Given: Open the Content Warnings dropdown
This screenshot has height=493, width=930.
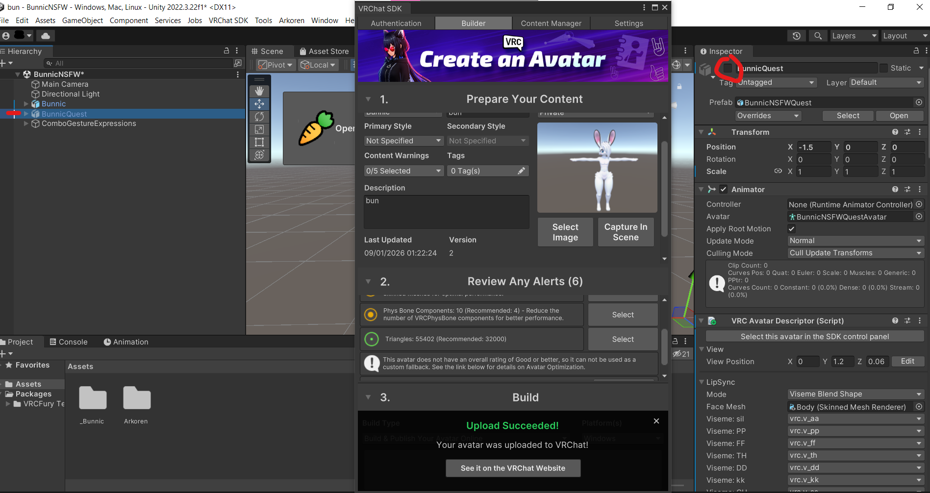Looking at the screenshot, I should pos(404,171).
